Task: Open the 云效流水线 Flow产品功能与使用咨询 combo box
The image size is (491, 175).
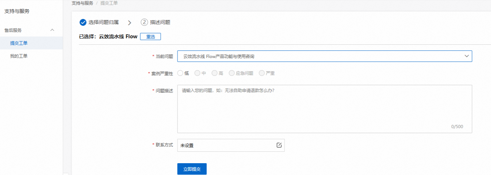Action: click(325, 56)
